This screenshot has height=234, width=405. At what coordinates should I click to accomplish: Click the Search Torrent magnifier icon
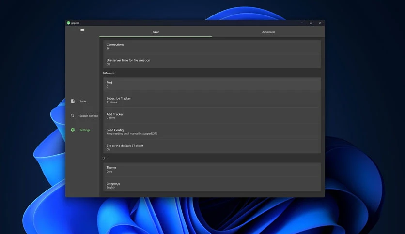pos(73,116)
